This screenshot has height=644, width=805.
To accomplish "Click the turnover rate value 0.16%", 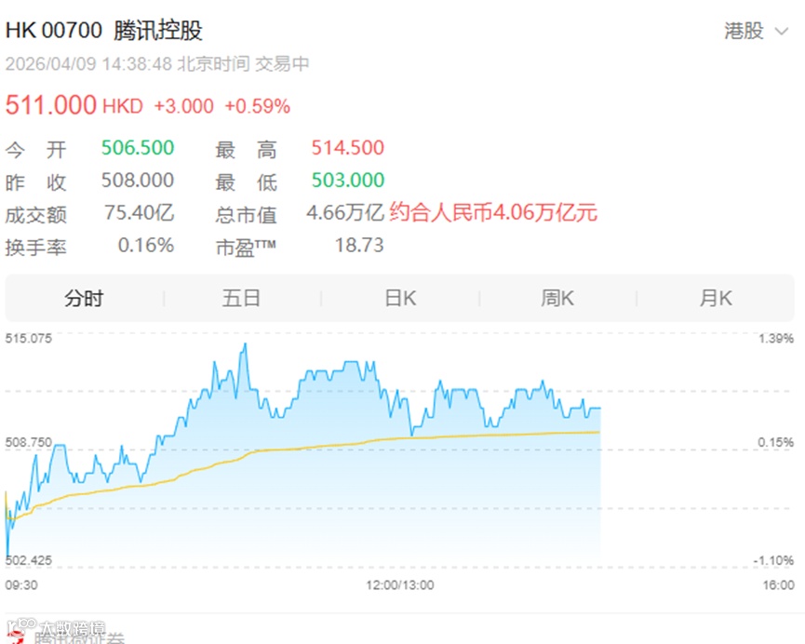I will [146, 246].
